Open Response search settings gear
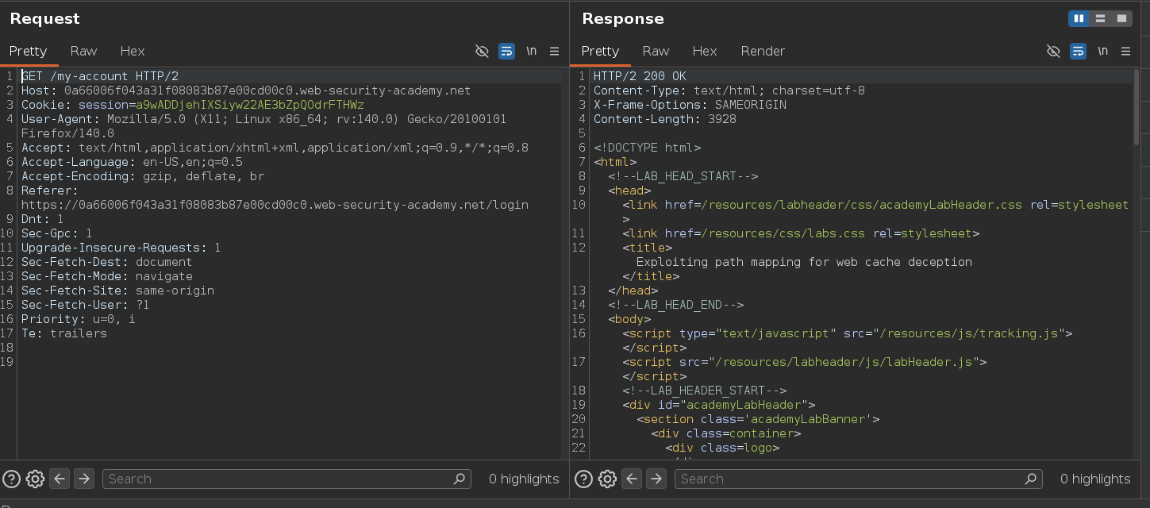The width and height of the screenshot is (1150, 508). point(607,479)
